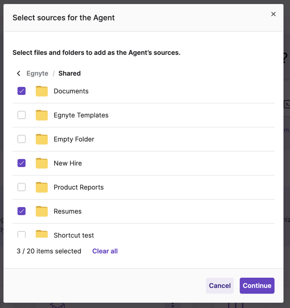Uncheck the Resumes folder checkbox
Screen dimensions: 290x308
click(x=21, y=211)
